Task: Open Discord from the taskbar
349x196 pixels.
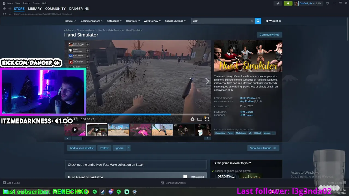Action: (x=111, y=192)
